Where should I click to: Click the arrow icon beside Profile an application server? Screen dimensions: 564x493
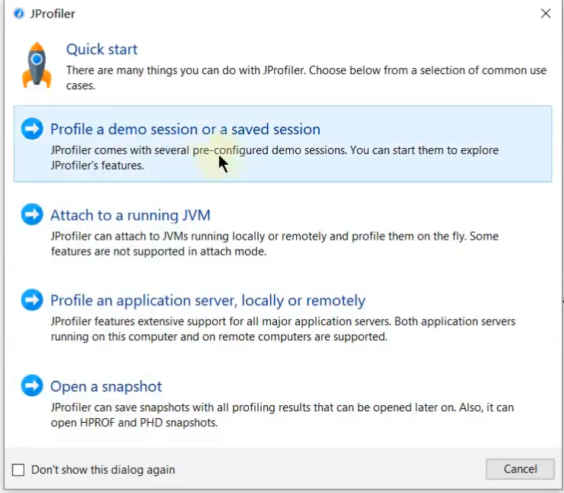click(32, 301)
